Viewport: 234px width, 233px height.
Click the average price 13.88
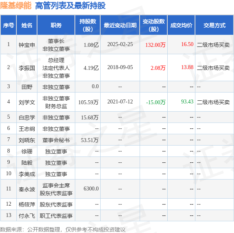(187, 67)
